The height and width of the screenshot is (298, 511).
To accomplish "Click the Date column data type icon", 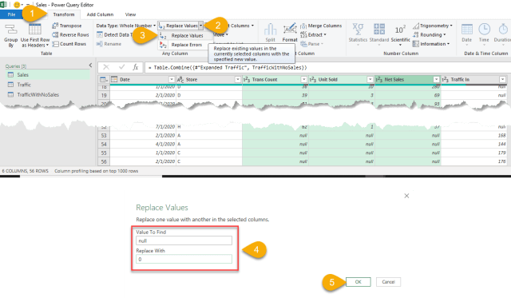I will pos(114,79).
